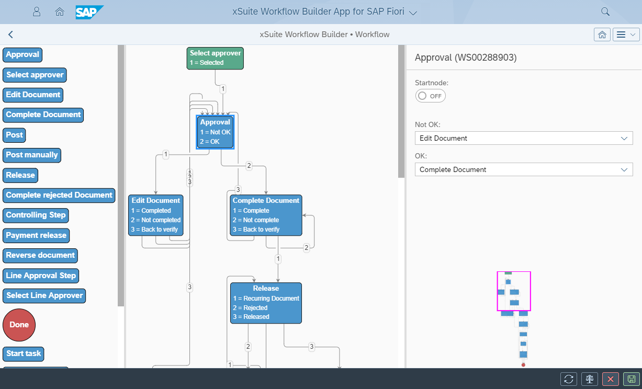Viewport: 642px width, 389px height.
Task: Select the 'Select approver' palette item
Action: click(35, 75)
